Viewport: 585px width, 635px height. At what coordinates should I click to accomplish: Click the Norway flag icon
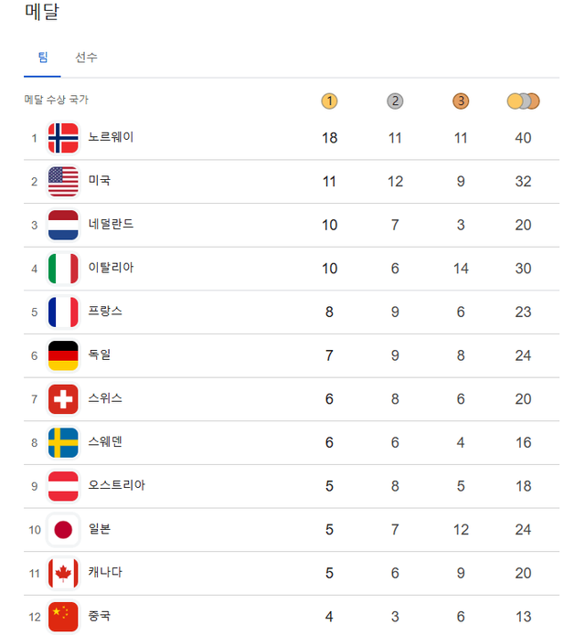[63, 138]
